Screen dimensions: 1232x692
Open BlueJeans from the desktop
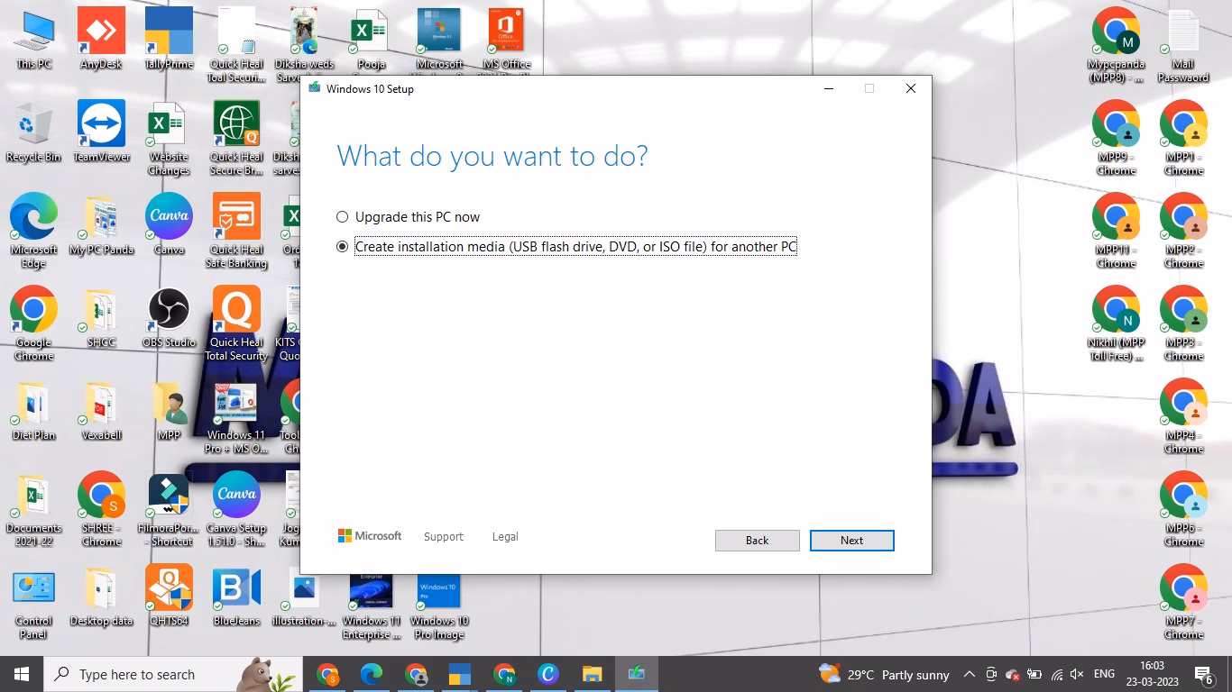(236, 590)
